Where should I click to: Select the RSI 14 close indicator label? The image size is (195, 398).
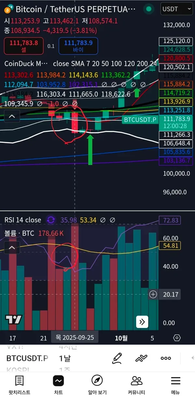coord(23,220)
